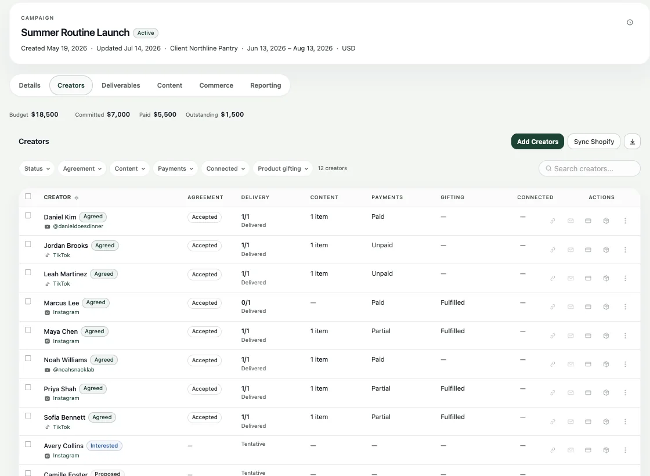Open the Status filter dropdown
This screenshot has width=650, height=476.
coord(37,168)
